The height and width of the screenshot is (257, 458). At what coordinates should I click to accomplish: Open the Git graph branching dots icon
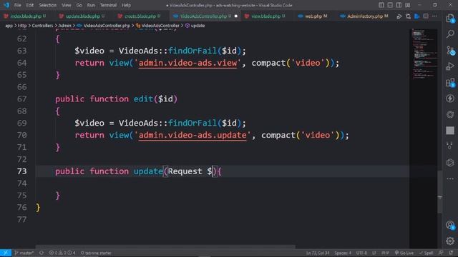[x=450, y=146]
